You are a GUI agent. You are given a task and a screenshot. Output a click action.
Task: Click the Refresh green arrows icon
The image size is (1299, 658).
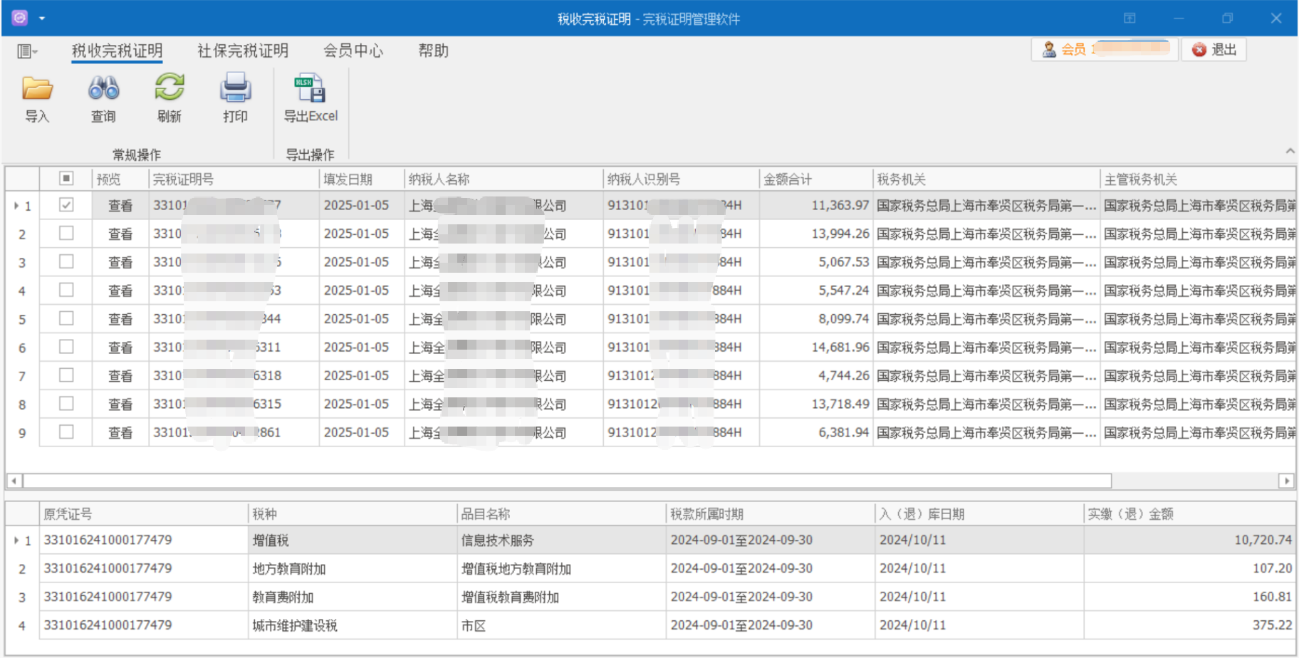point(169,89)
